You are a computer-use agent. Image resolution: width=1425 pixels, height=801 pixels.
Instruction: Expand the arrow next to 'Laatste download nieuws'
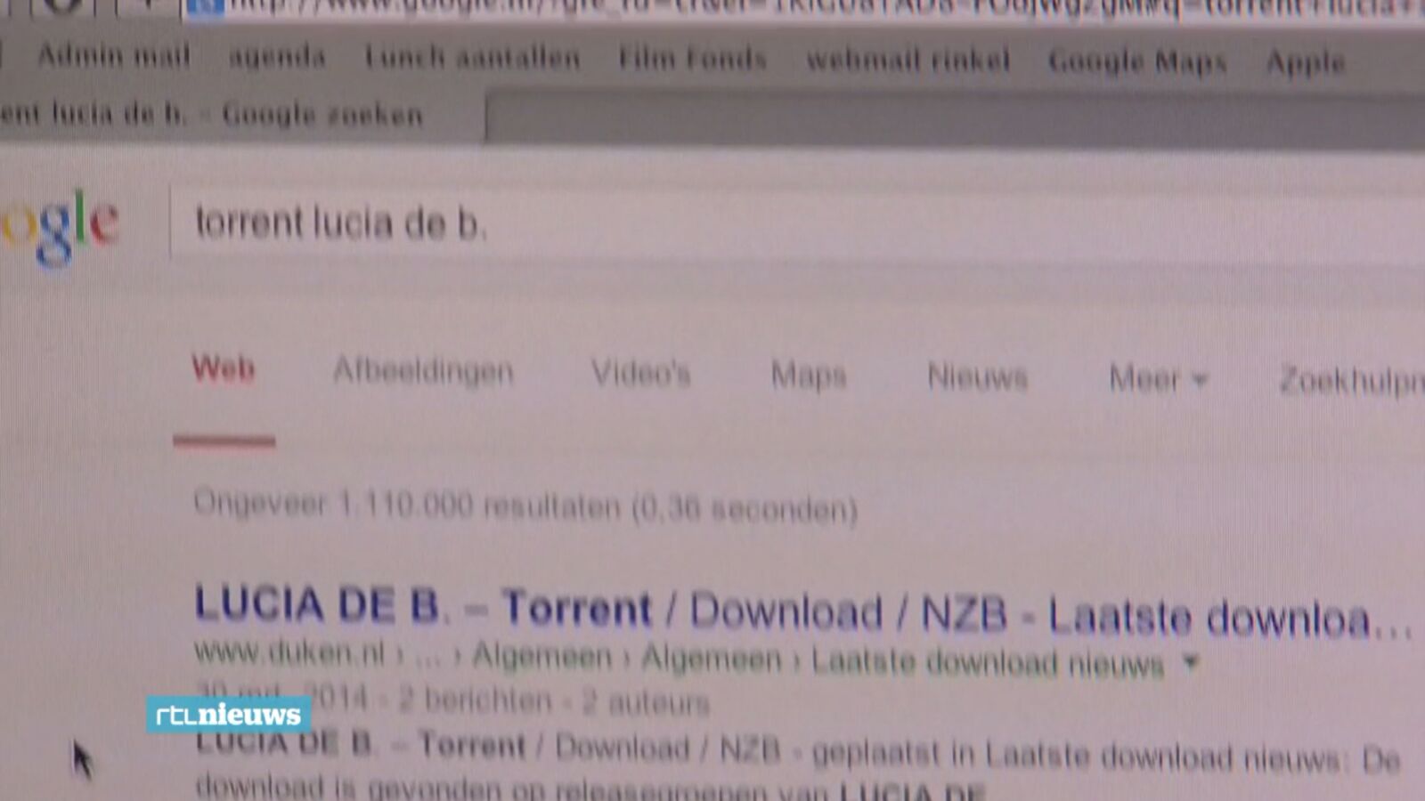(x=1191, y=662)
